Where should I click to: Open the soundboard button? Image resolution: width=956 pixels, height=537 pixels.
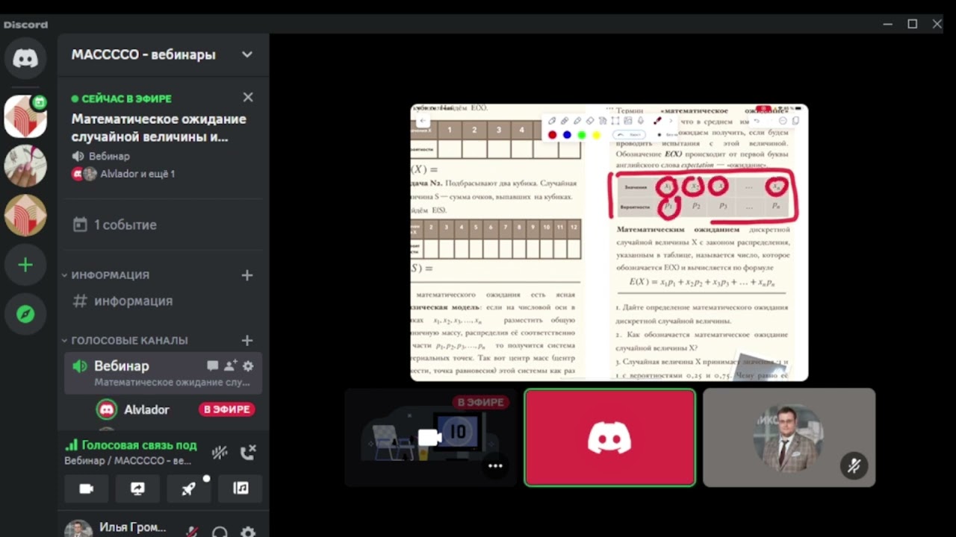coord(240,489)
